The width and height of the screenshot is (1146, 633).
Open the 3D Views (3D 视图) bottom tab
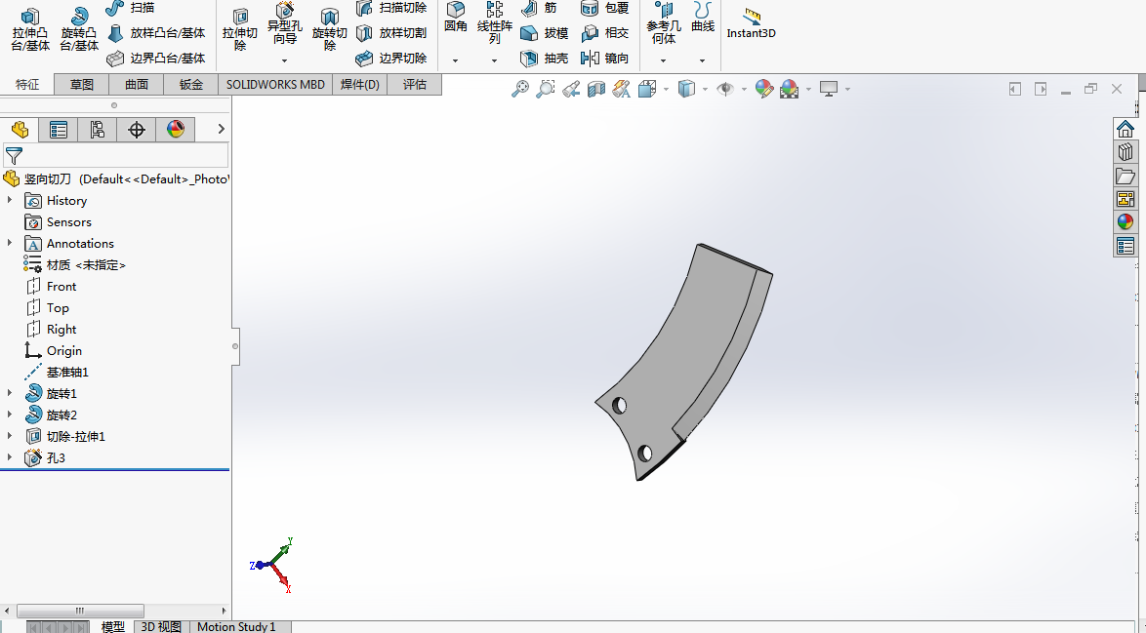[161, 626]
